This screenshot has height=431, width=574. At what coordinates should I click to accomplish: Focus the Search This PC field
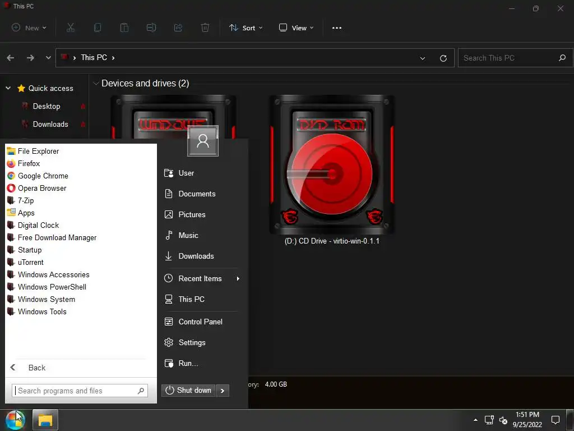pyautogui.click(x=516, y=58)
